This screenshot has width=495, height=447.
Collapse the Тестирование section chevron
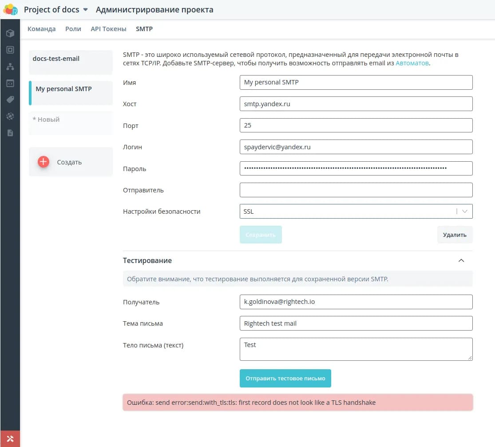461,260
